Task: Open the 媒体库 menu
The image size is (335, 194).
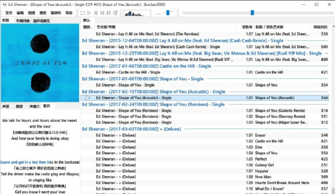Action: coord(56,13)
